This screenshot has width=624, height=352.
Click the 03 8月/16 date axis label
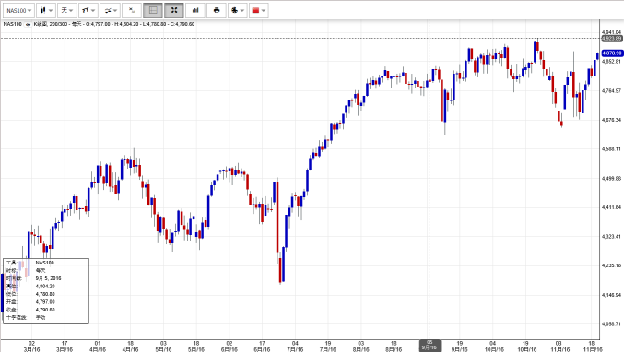(x=360, y=346)
